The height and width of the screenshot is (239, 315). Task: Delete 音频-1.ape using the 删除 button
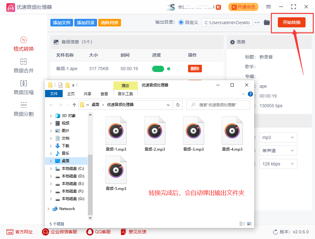pos(195,68)
